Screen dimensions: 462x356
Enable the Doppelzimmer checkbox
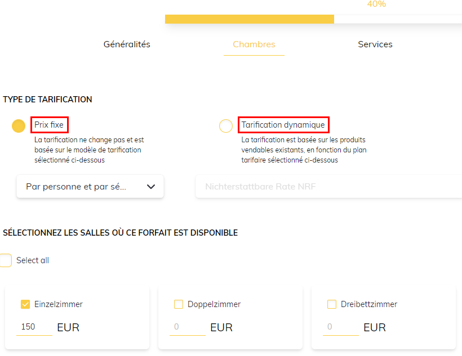(x=179, y=304)
